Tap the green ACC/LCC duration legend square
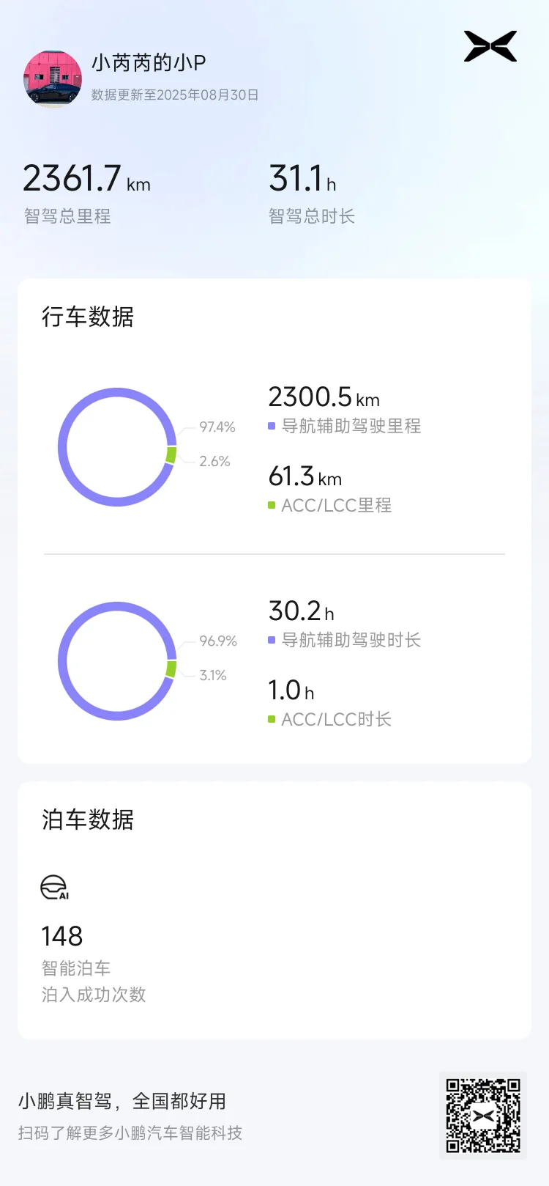Screen dimensions: 549x1186 pos(272,719)
